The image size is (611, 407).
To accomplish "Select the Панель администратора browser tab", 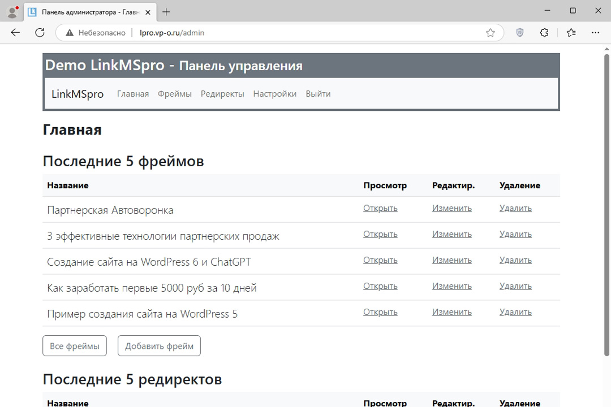I will (90, 12).
